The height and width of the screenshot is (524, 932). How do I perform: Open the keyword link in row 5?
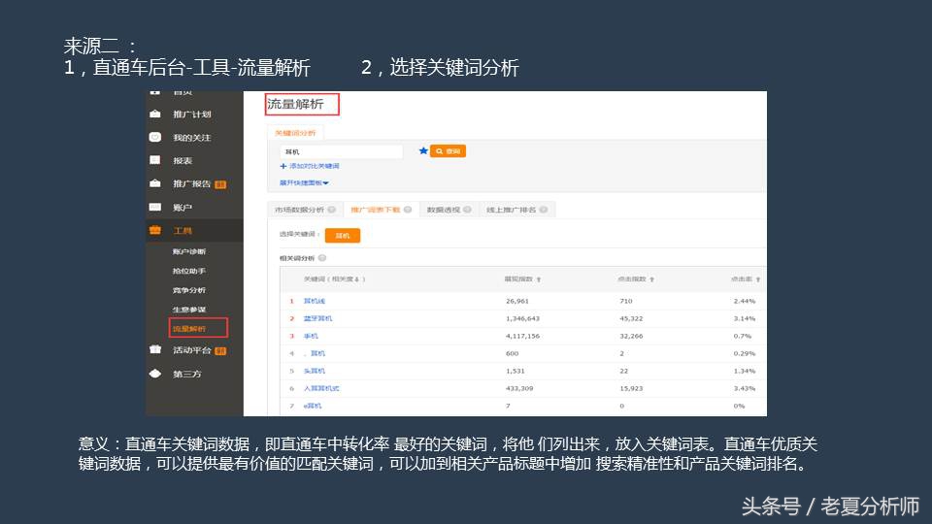pos(315,371)
